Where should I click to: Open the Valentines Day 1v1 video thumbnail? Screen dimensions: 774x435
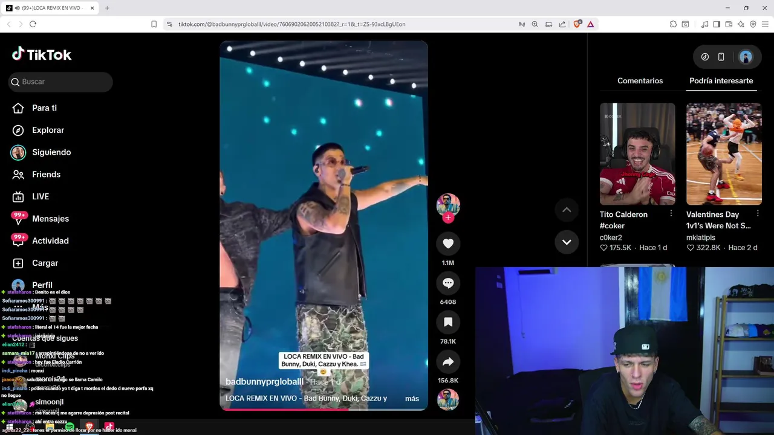pos(724,153)
